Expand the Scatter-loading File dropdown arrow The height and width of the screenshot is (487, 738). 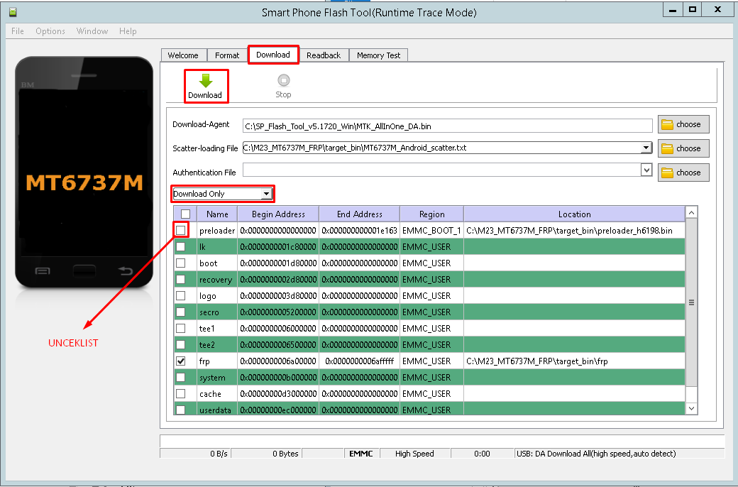[x=646, y=148]
